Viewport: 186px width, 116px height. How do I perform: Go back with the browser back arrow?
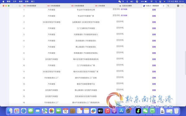pos(13,6)
